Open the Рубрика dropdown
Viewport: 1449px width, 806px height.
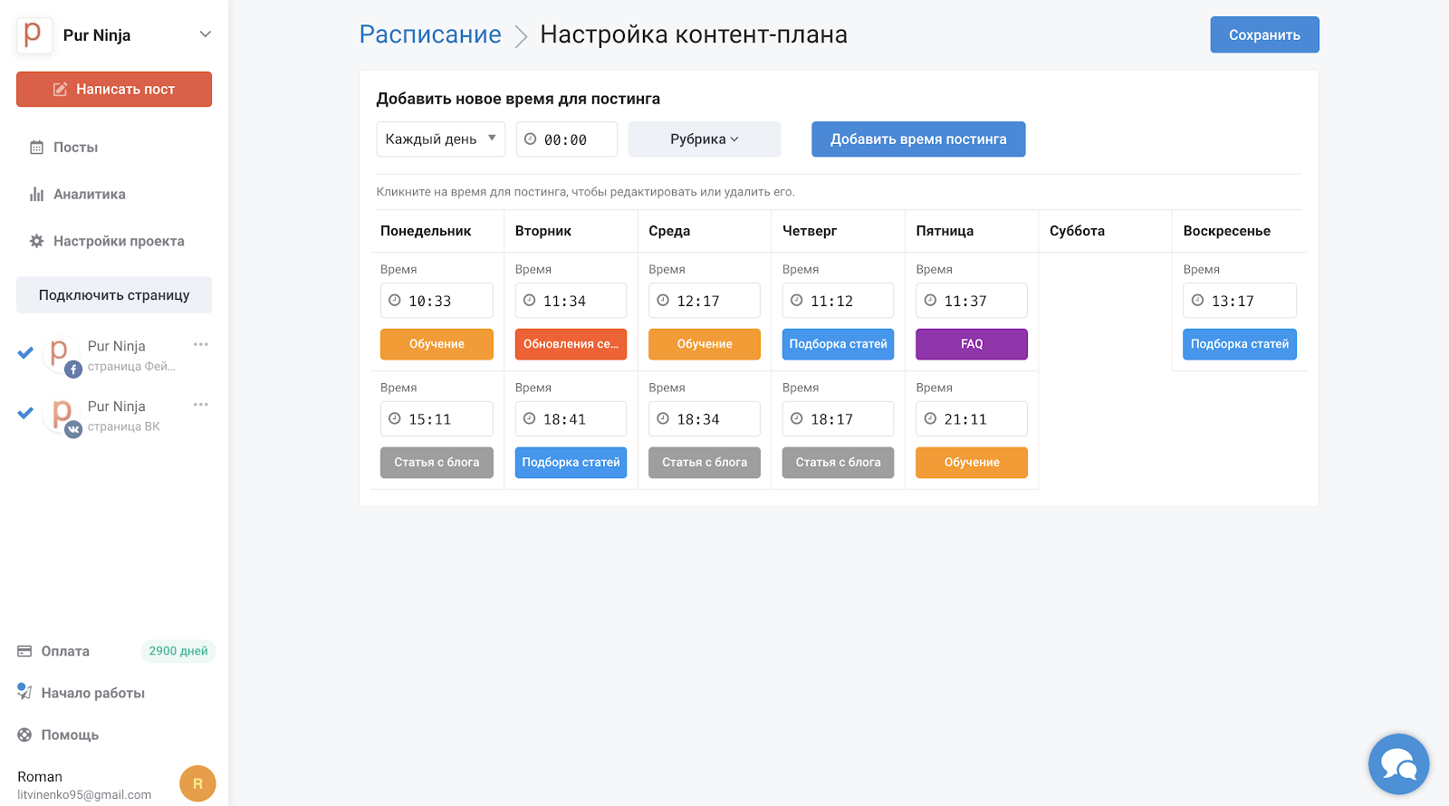click(705, 139)
